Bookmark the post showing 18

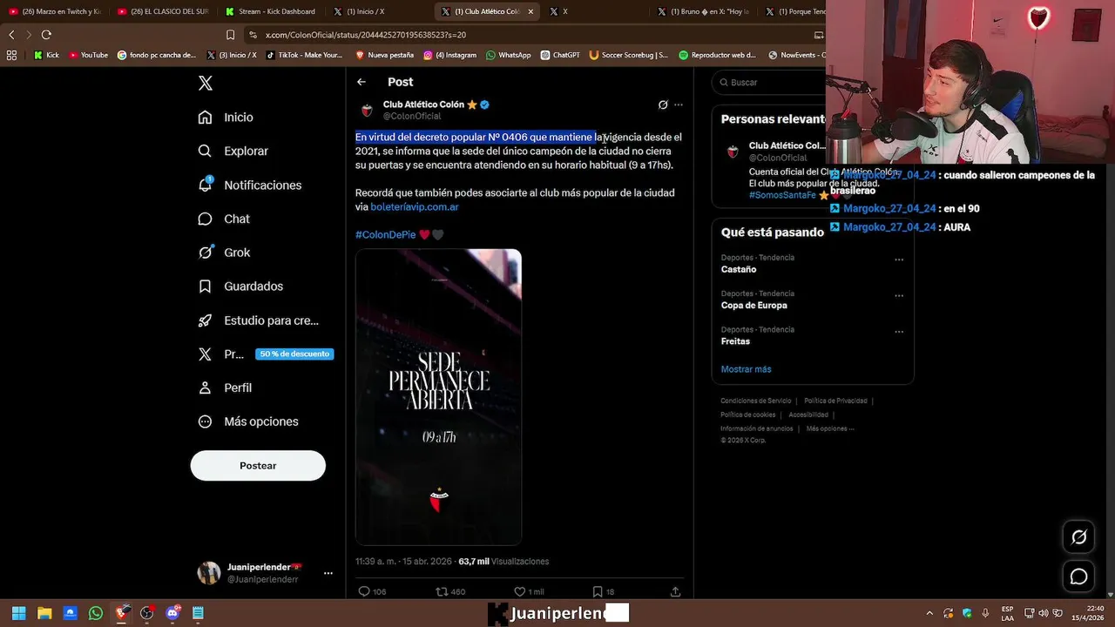click(x=598, y=591)
